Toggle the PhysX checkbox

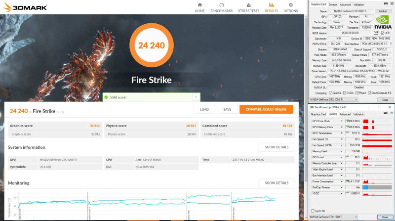tap(357, 93)
